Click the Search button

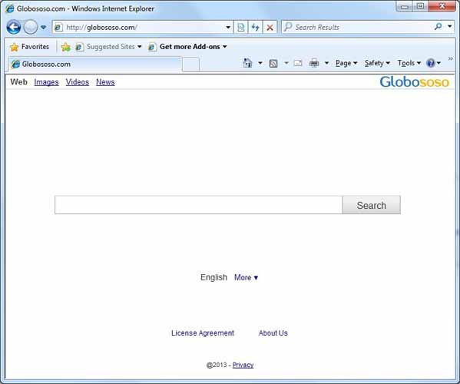pyautogui.click(x=371, y=205)
